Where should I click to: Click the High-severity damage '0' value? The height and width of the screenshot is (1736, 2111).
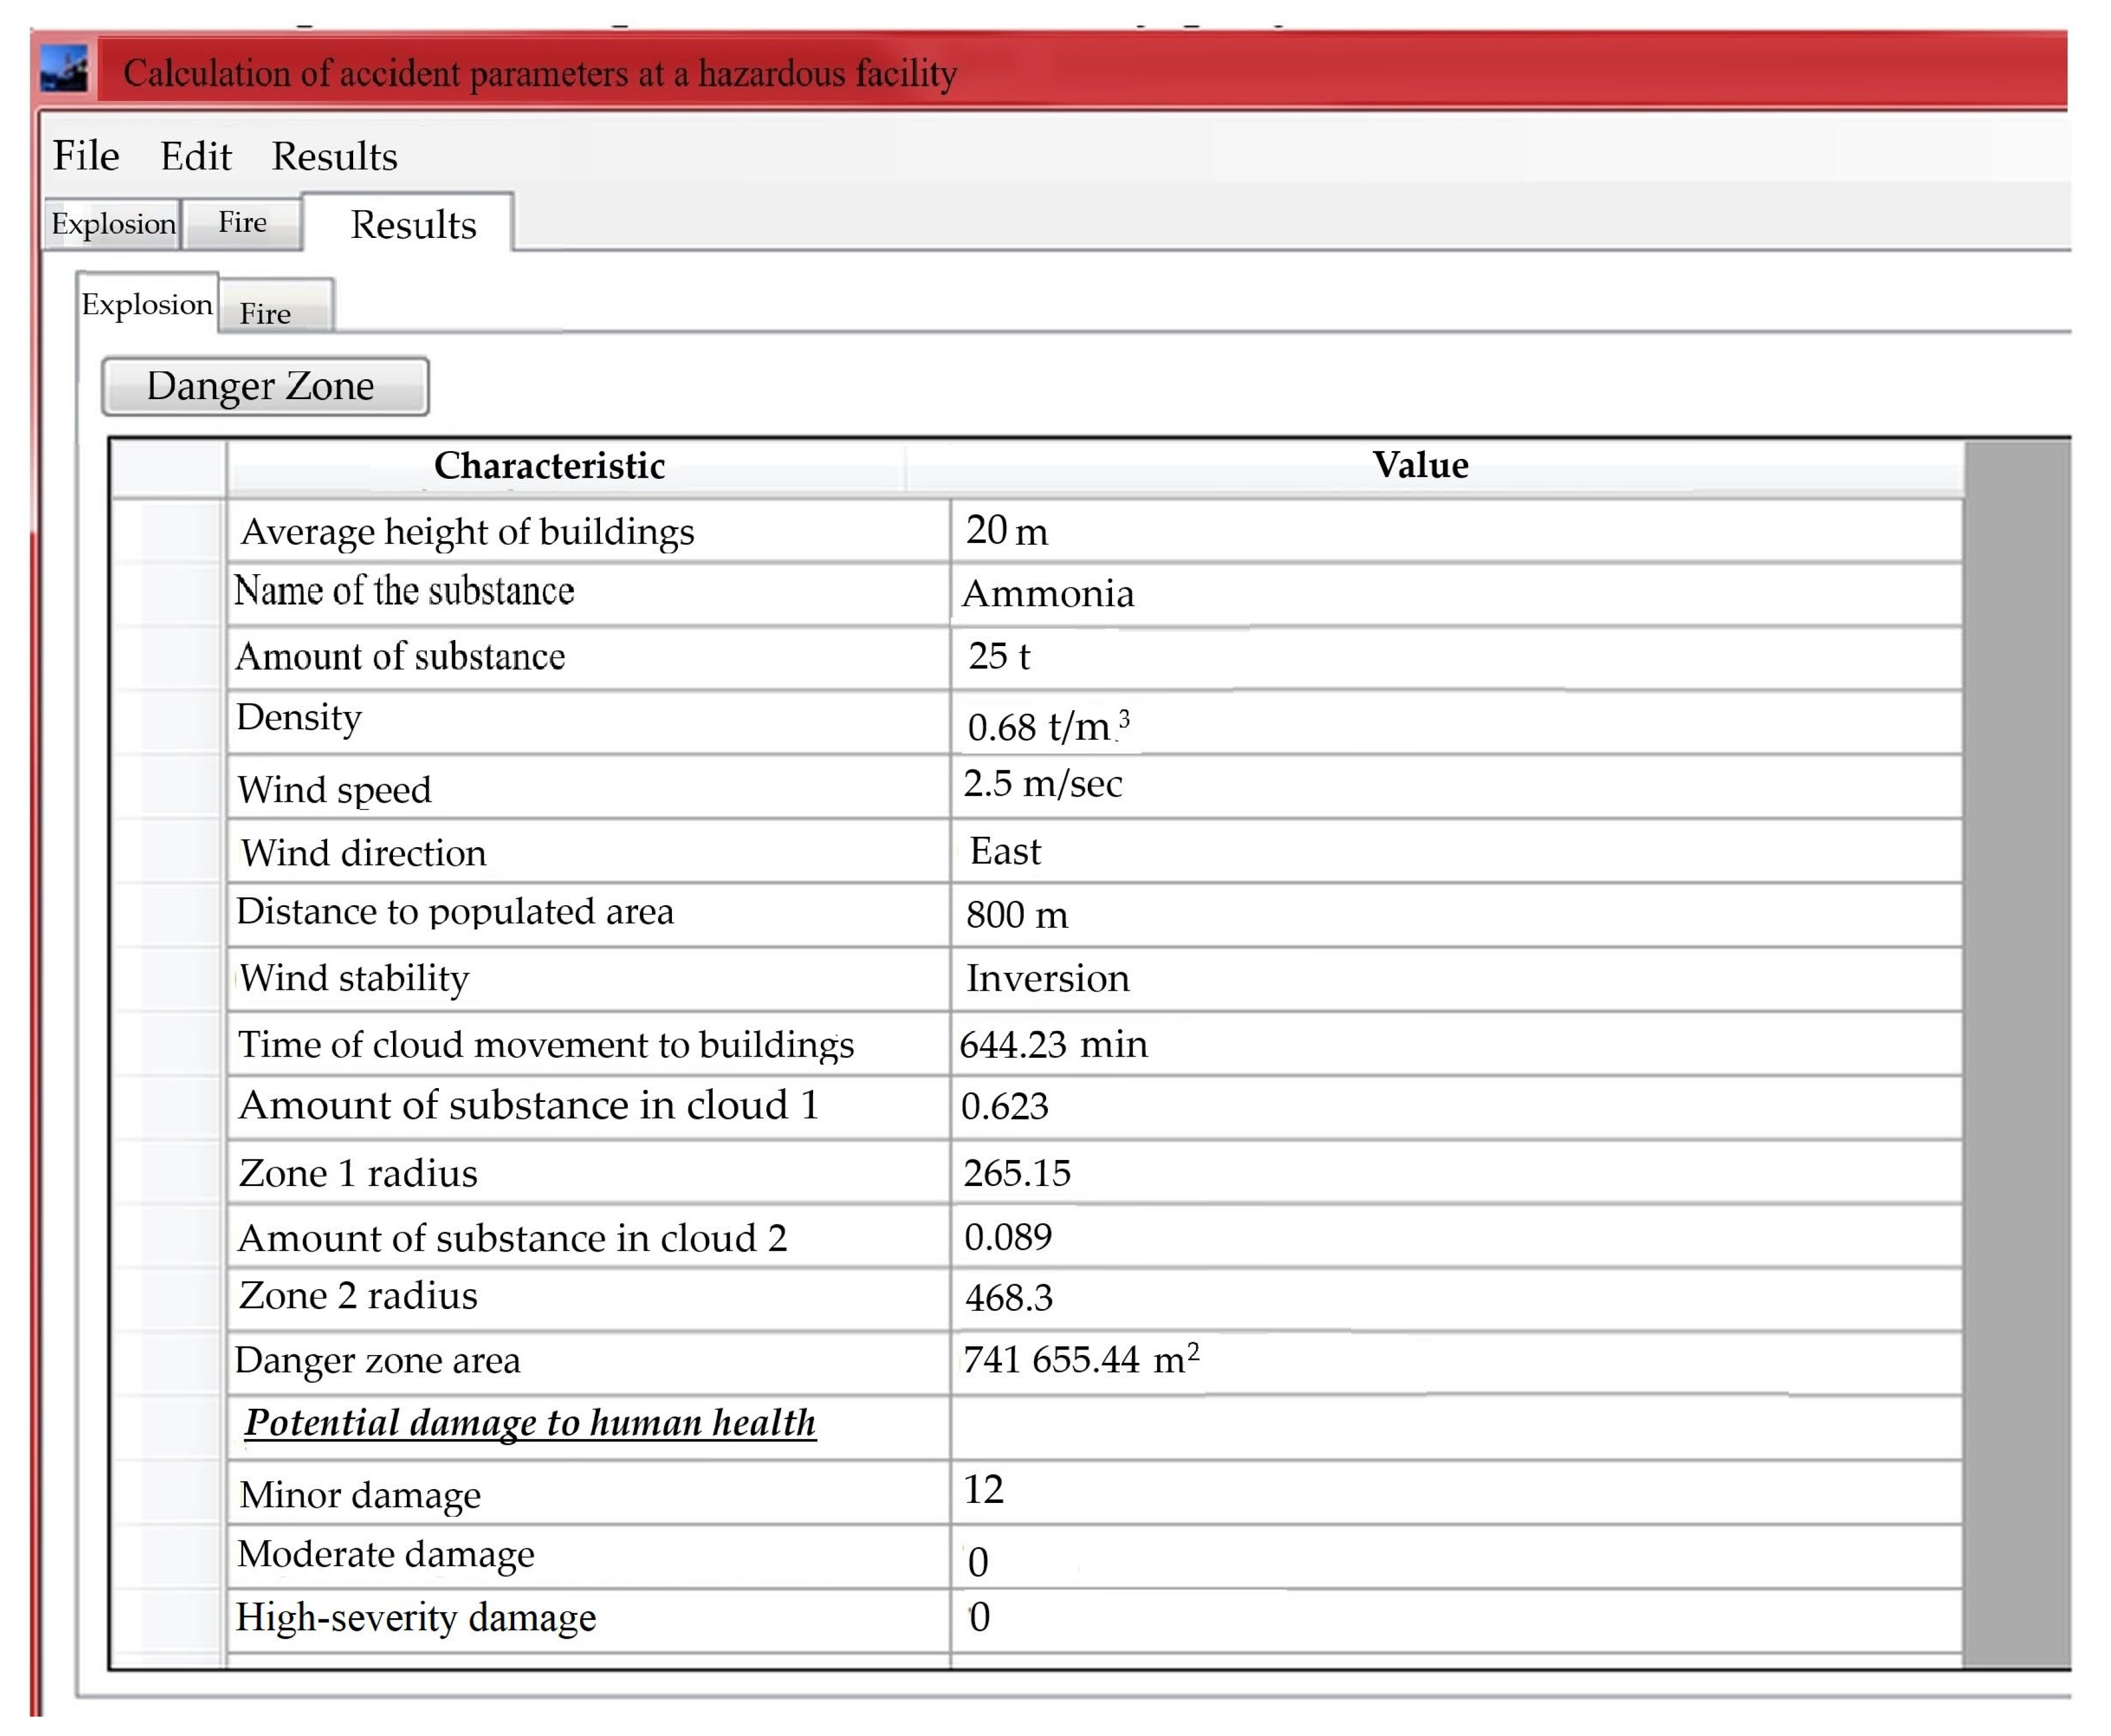tap(1456, 1620)
